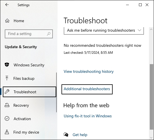Click the dropdown chevron arrow
The width and height of the screenshot is (154, 140).
tap(139, 30)
